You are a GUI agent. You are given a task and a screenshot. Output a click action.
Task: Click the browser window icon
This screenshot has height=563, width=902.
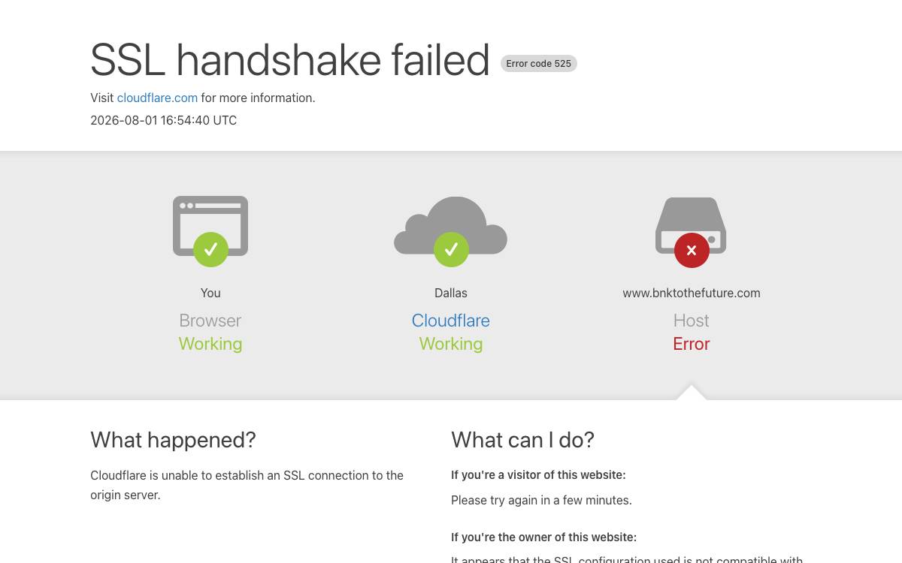pos(210,226)
